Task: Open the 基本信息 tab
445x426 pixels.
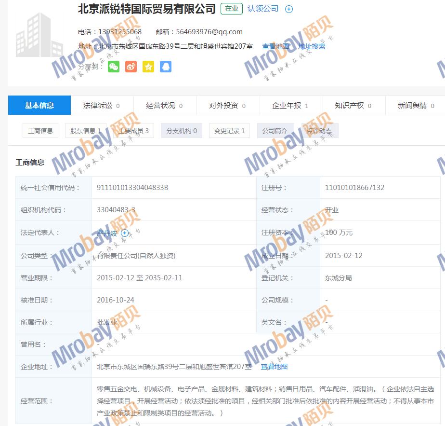Action: click(39, 106)
